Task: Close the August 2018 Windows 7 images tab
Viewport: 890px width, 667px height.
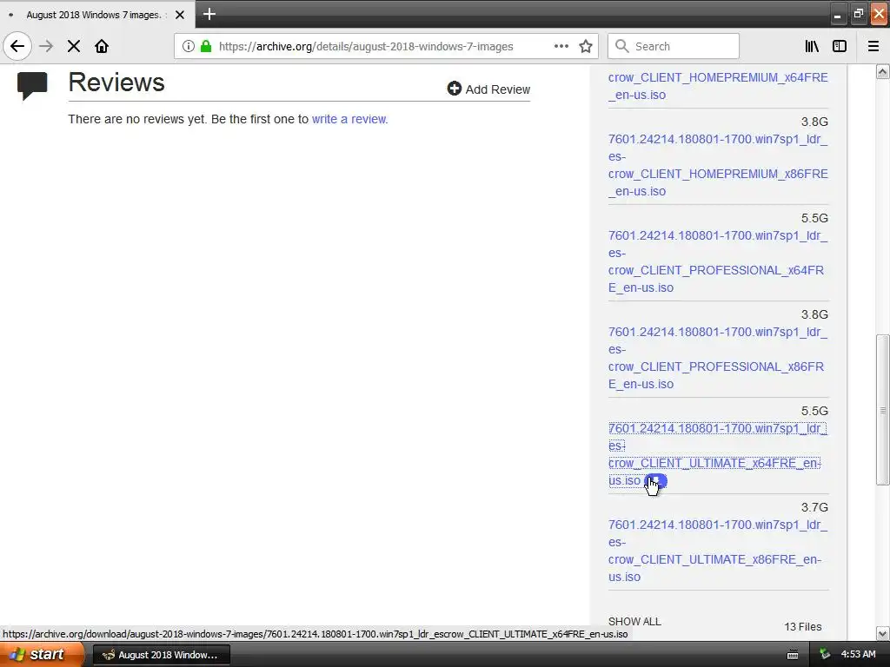Action: tap(180, 15)
